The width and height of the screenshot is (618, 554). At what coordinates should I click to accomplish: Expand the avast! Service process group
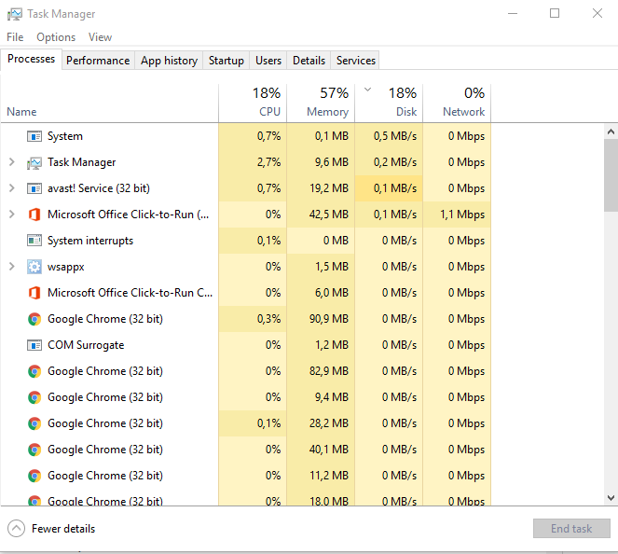(11, 188)
